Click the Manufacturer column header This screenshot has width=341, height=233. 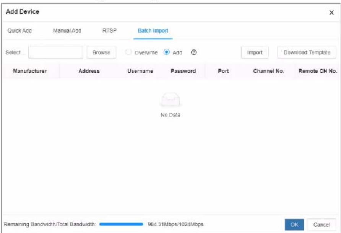(30, 71)
